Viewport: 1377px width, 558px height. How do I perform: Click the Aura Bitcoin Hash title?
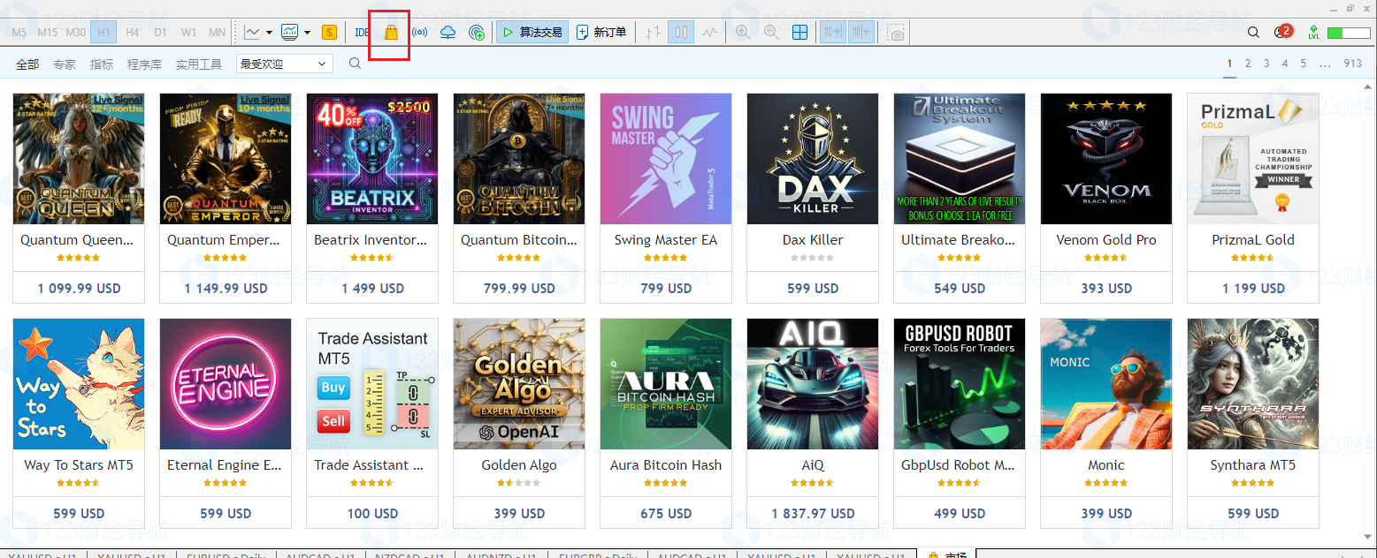[666, 465]
